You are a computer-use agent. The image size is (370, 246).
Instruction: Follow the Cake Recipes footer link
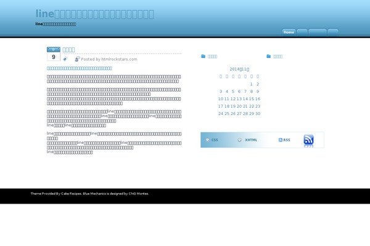point(71,194)
